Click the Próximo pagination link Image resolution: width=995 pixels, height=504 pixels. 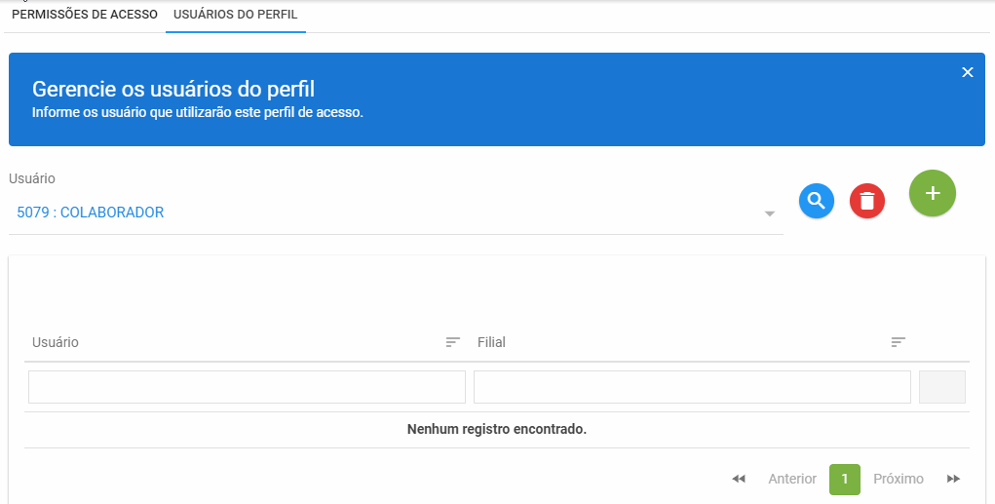coord(898,479)
